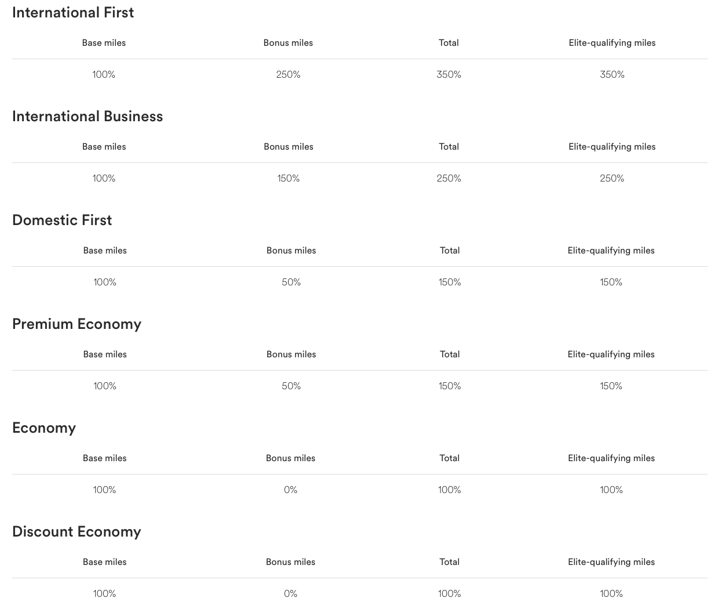
Task: Click Premium Economy's Elite-qualifying miles column header
Action: pos(611,354)
